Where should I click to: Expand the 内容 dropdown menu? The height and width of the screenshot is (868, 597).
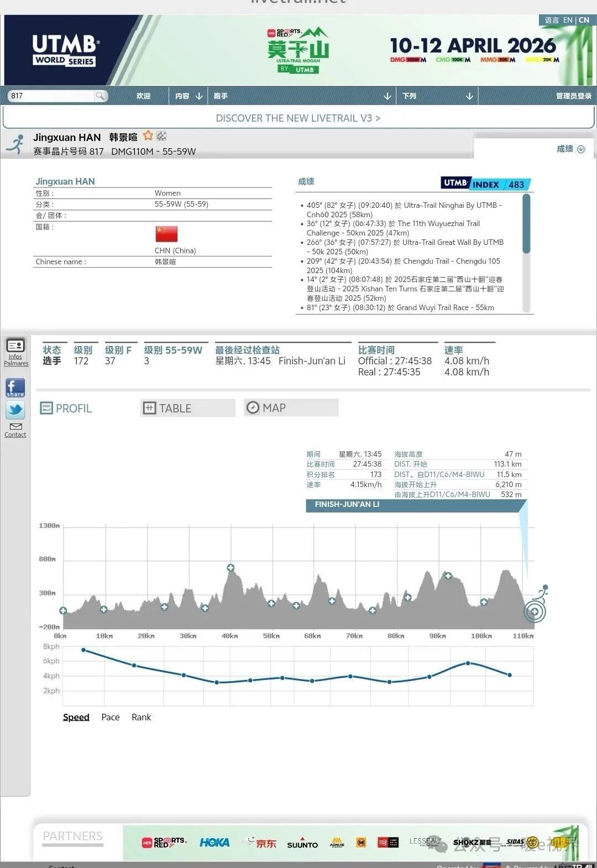coord(188,96)
